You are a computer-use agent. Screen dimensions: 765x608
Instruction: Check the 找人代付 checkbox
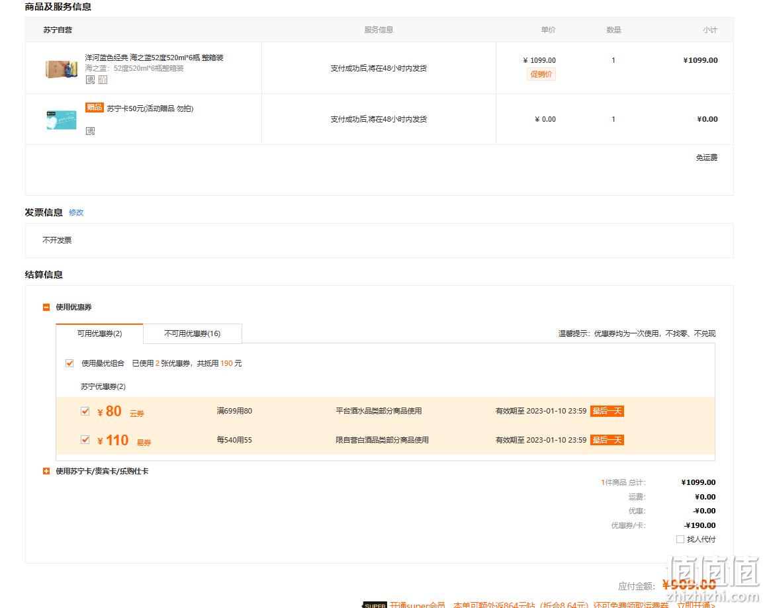point(680,539)
